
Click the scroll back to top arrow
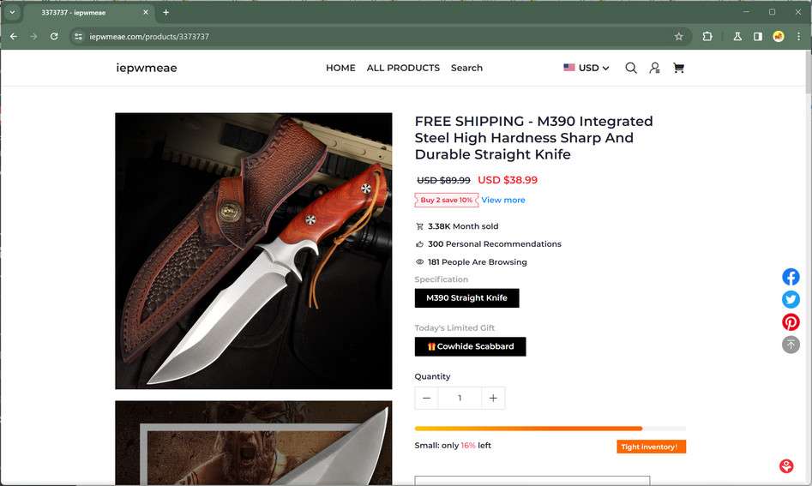[x=791, y=345]
